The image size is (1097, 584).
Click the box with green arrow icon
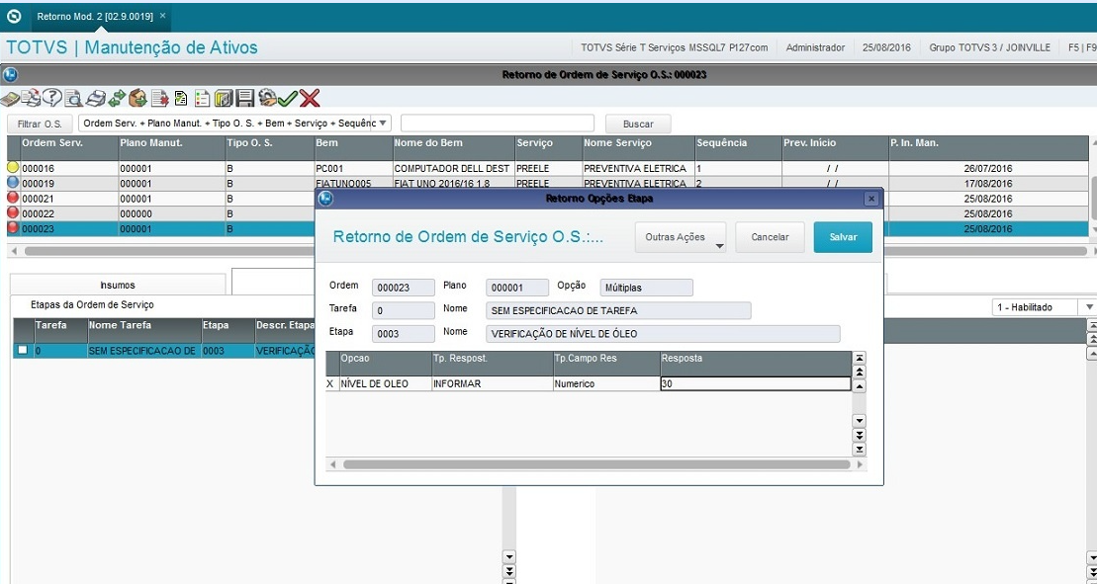[x=137, y=99]
